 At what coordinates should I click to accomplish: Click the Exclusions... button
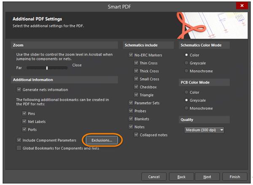click(x=102, y=140)
